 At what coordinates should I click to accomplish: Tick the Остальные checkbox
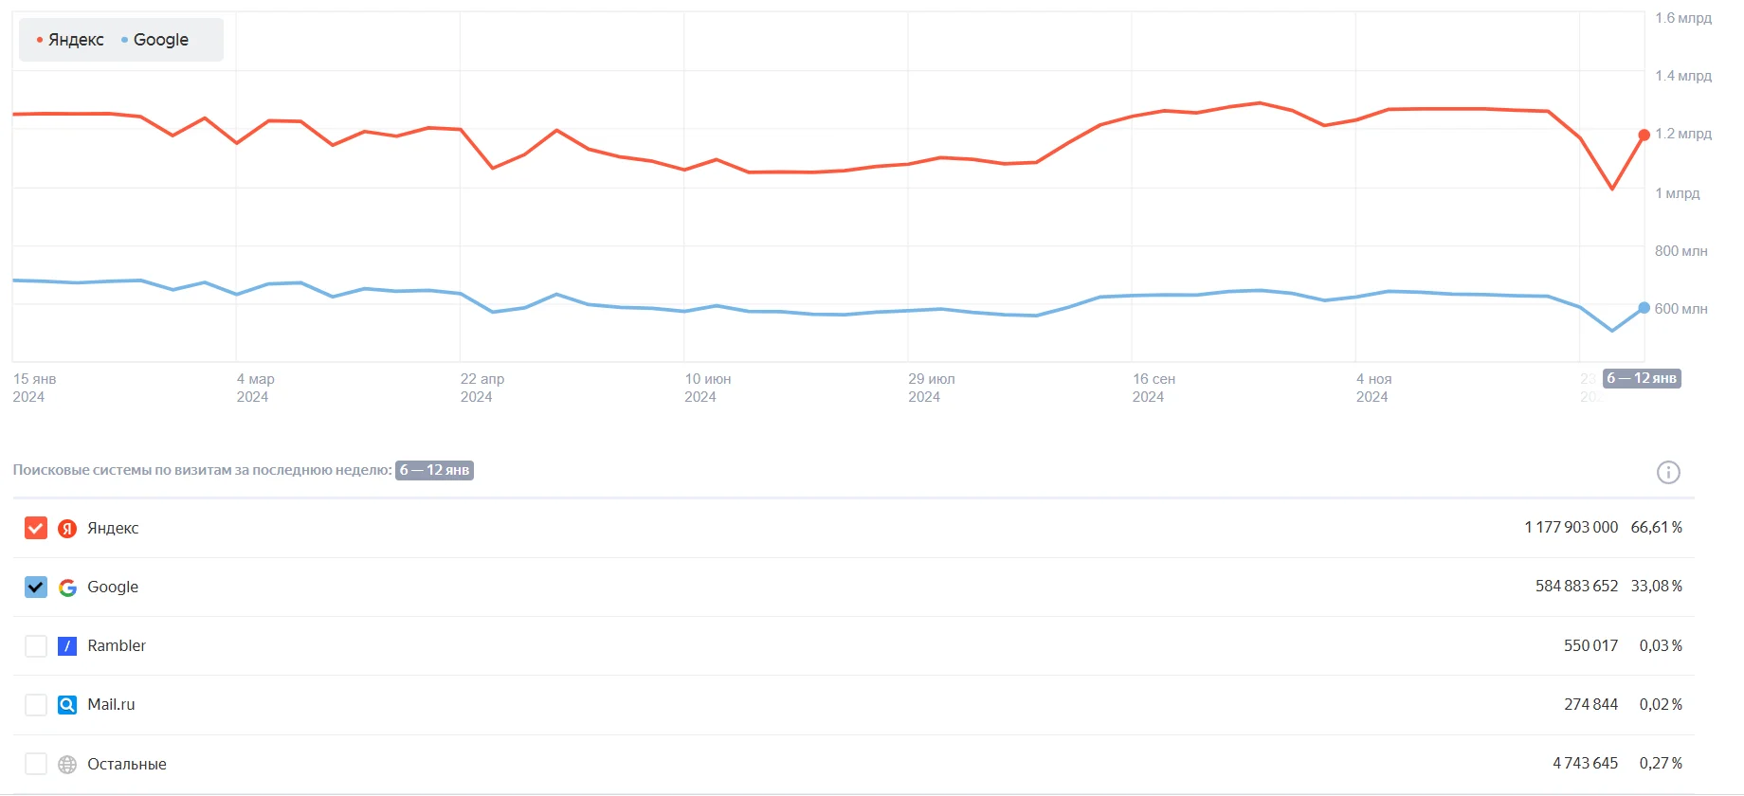click(x=36, y=764)
